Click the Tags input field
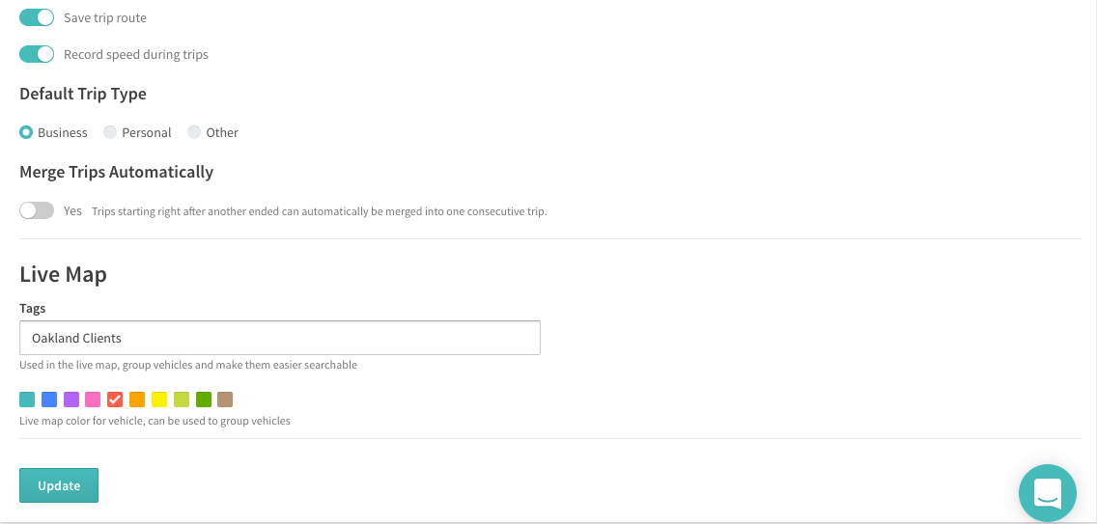 [280, 338]
